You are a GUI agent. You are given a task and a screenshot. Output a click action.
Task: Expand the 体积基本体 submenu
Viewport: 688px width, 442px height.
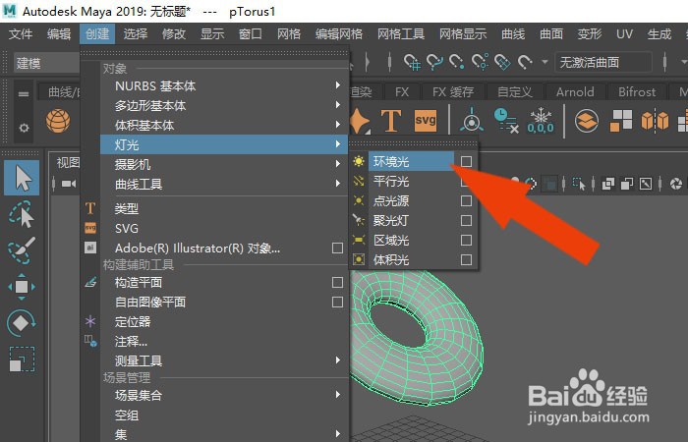(224, 125)
